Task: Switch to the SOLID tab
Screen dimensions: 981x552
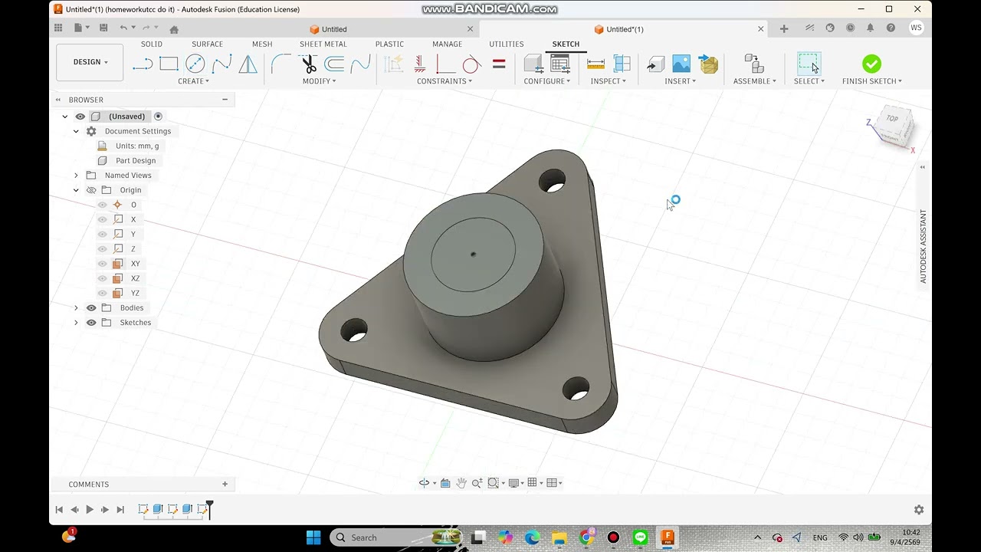Action: [152, 44]
